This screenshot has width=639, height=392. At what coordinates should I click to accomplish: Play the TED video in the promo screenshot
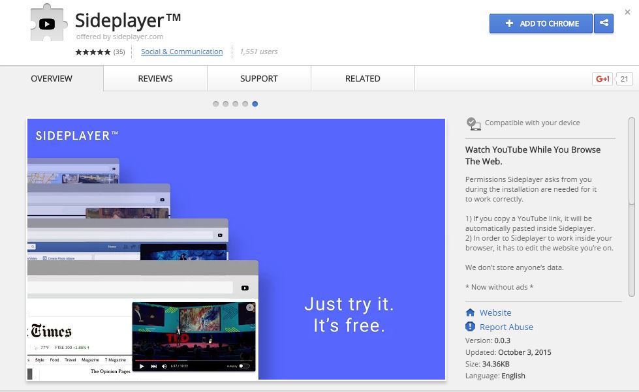coord(142,366)
